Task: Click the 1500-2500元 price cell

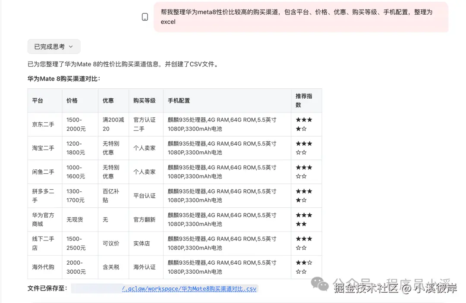Action: (80, 244)
